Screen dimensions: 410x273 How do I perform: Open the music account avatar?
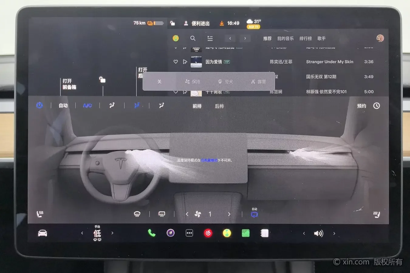tap(380, 38)
